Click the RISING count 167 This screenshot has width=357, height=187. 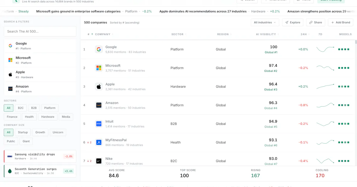click(x=255, y=175)
